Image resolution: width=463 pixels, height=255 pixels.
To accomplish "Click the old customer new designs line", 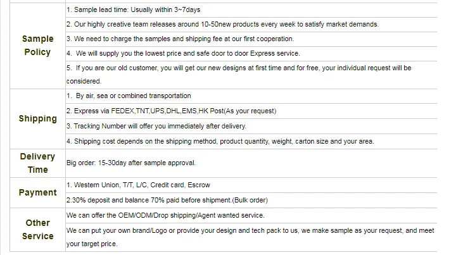I will (239, 75).
